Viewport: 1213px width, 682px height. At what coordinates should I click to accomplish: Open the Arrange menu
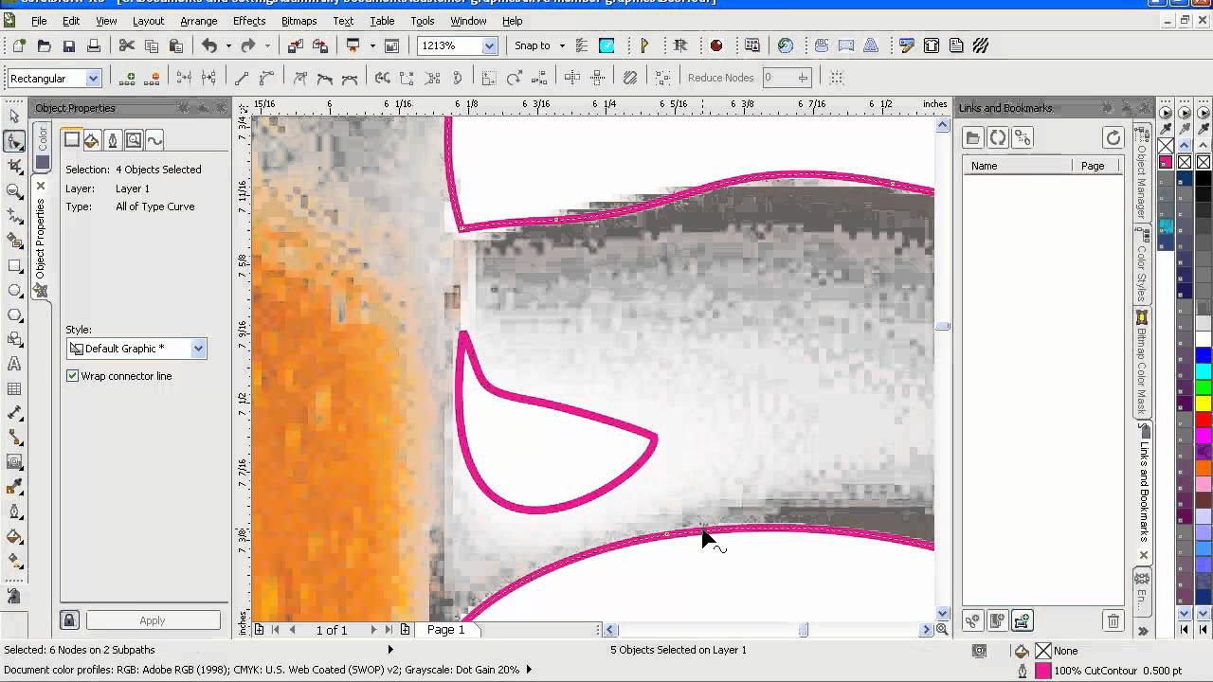tap(198, 21)
